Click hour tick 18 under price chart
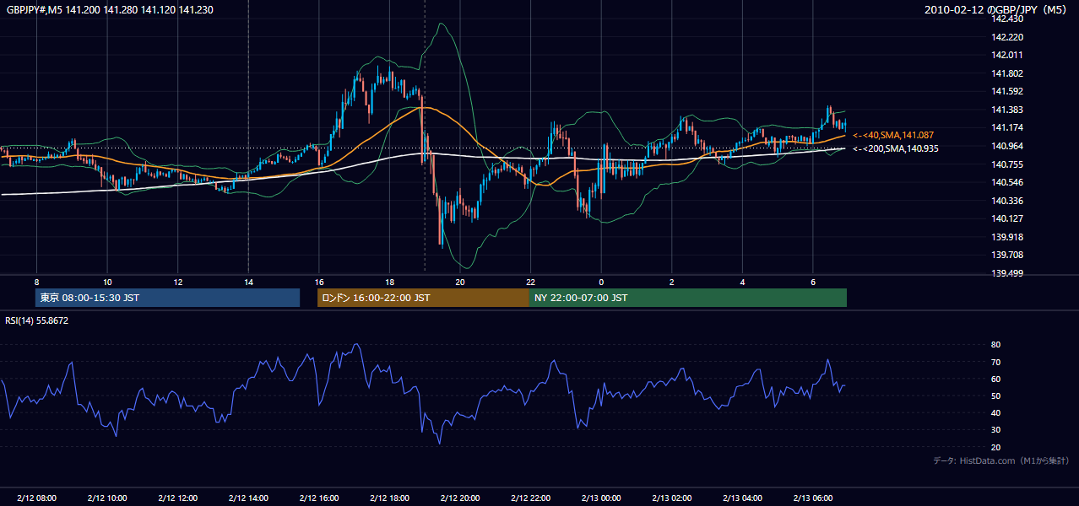Viewport: 1079px width, 506px height. pyautogui.click(x=389, y=282)
